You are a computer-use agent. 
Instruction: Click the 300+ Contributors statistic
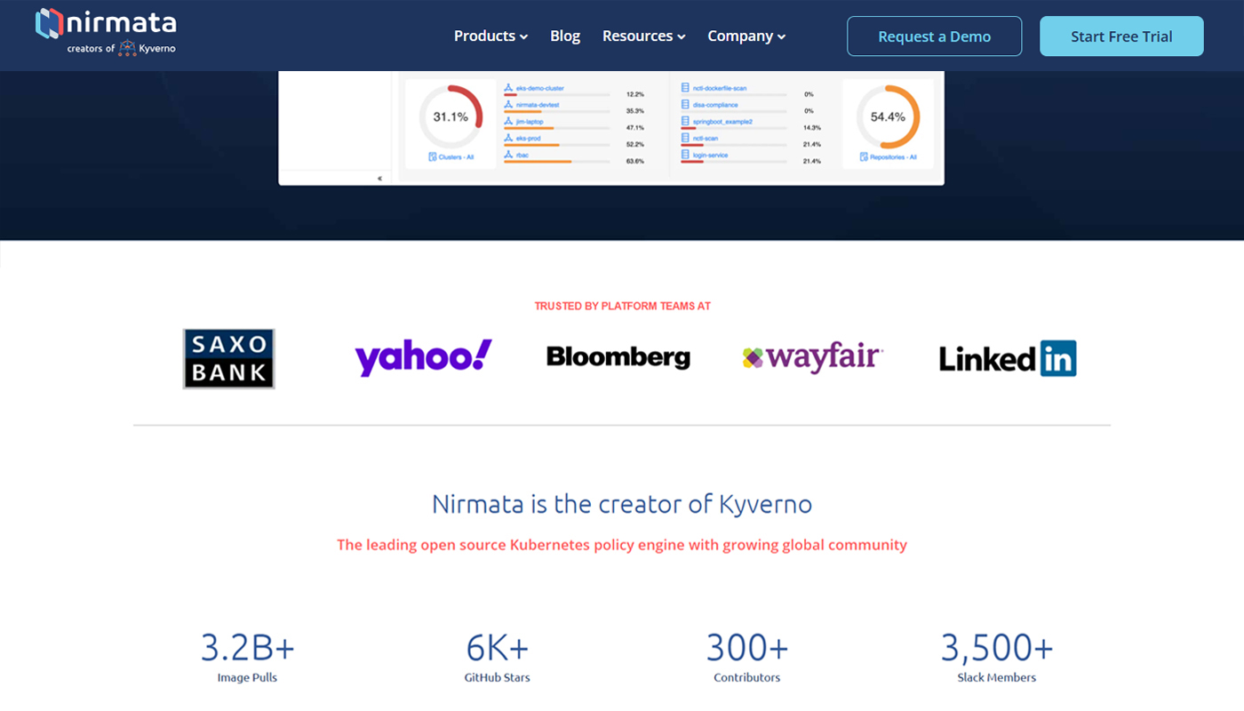[747, 656]
